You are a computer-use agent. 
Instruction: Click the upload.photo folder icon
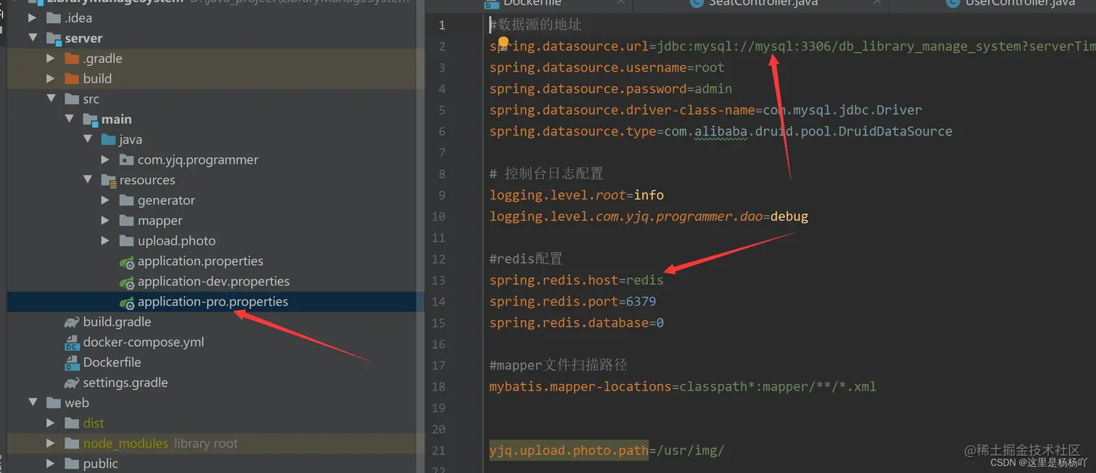click(126, 241)
